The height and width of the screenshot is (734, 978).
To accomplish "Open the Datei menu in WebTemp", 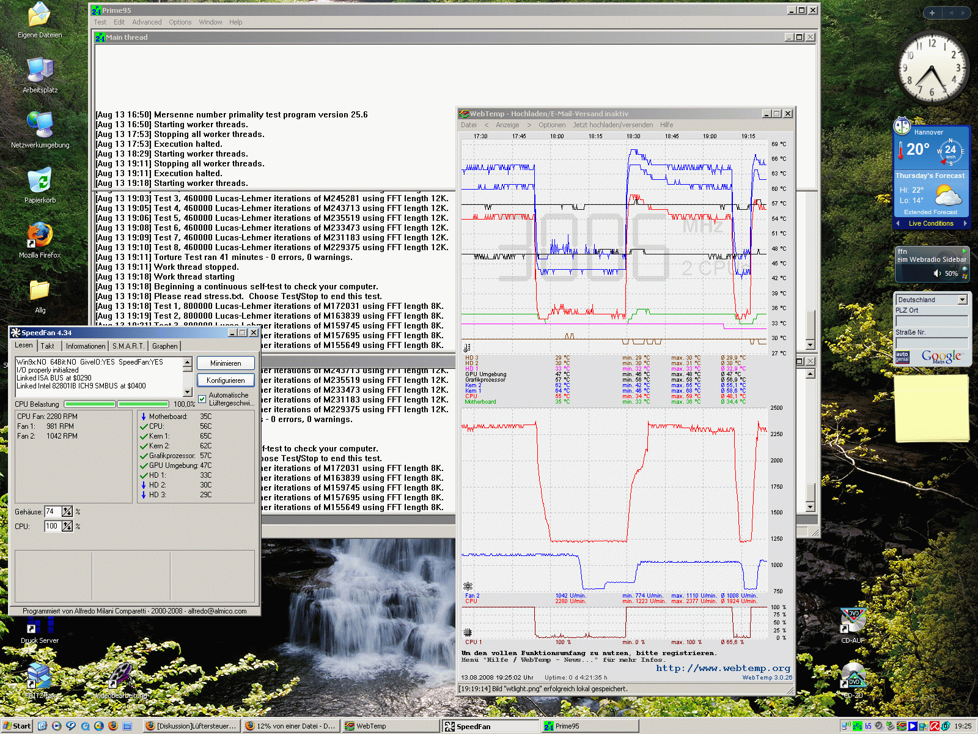I will point(469,125).
